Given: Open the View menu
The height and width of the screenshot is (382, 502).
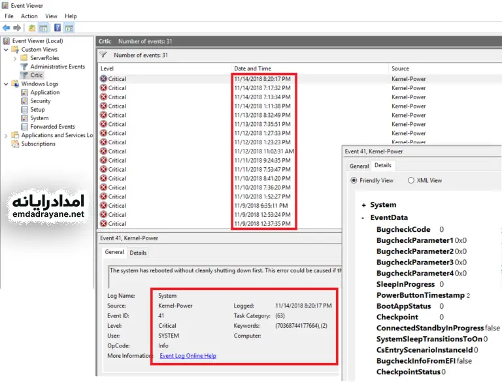Looking at the screenshot, I should (x=51, y=16).
